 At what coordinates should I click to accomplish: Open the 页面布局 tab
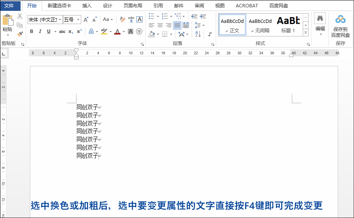133,6
